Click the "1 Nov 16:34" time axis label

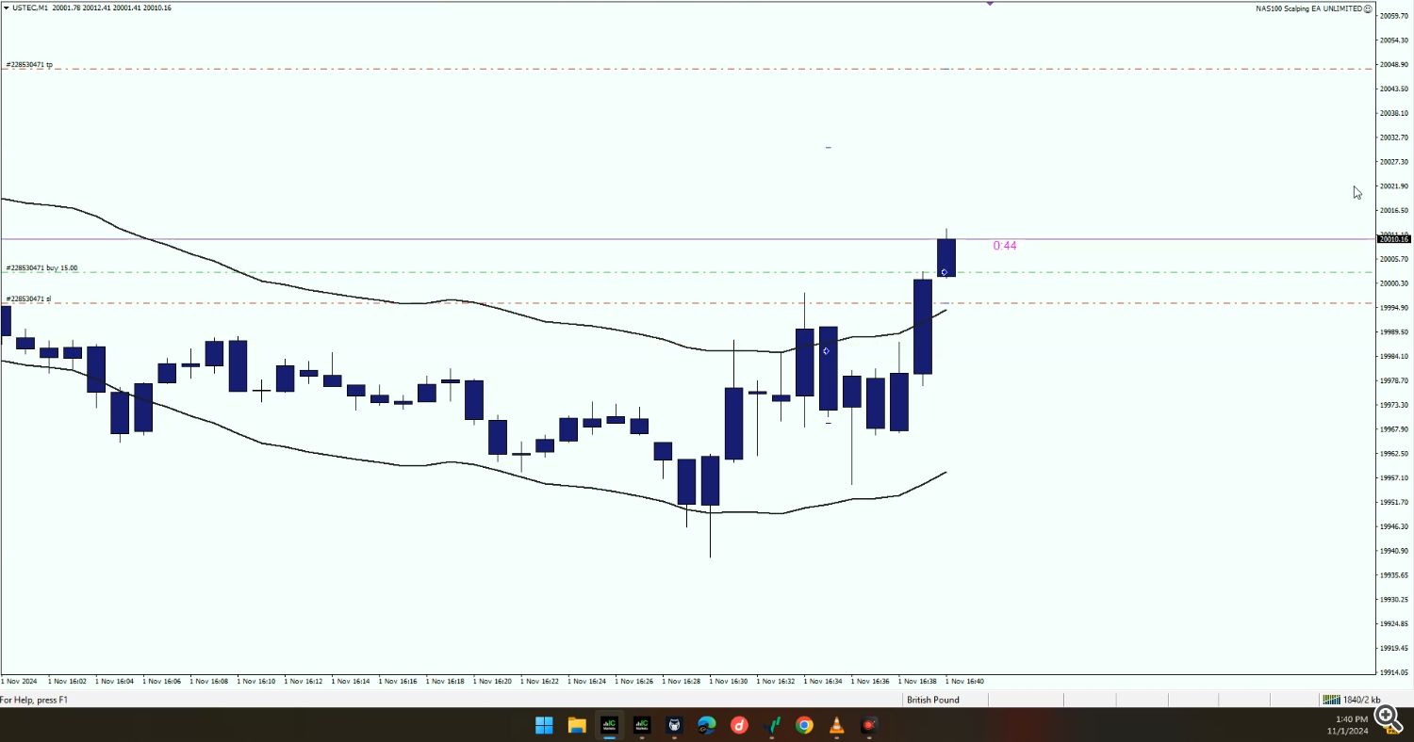[822, 681]
